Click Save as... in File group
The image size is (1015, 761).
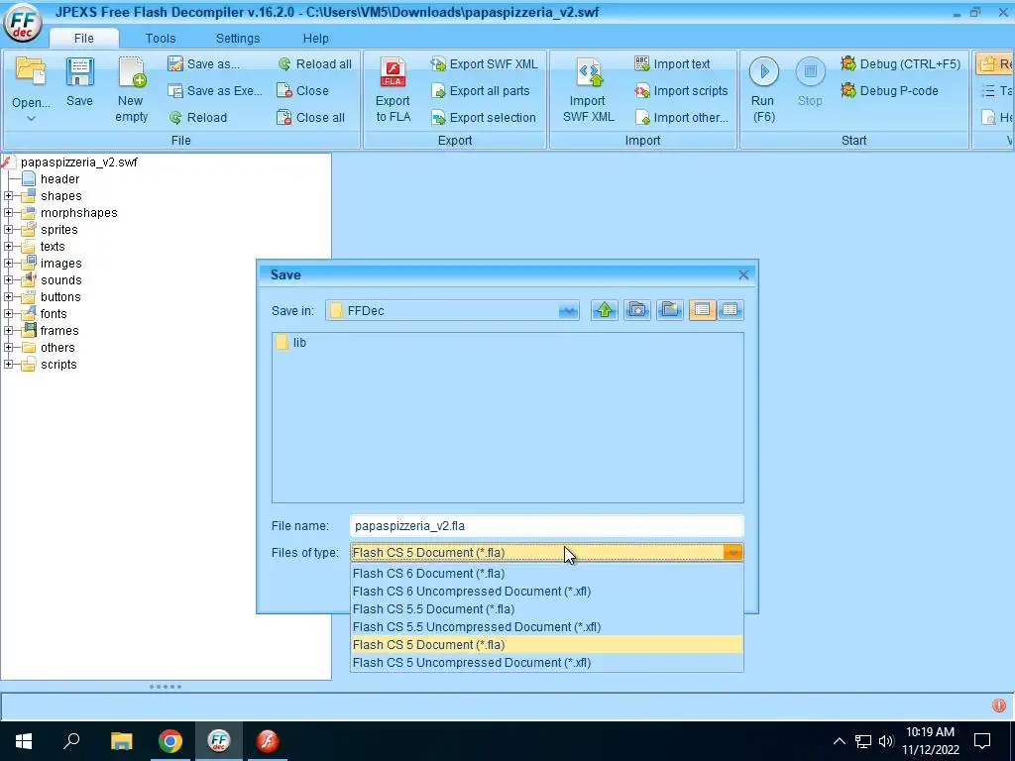click(203, 64)
